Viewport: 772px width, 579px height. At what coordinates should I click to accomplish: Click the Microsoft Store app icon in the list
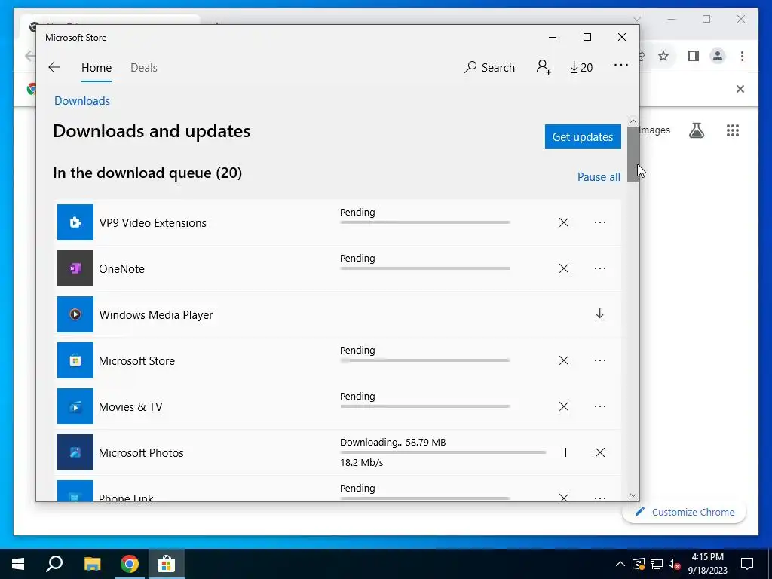(x=75, y=360)
